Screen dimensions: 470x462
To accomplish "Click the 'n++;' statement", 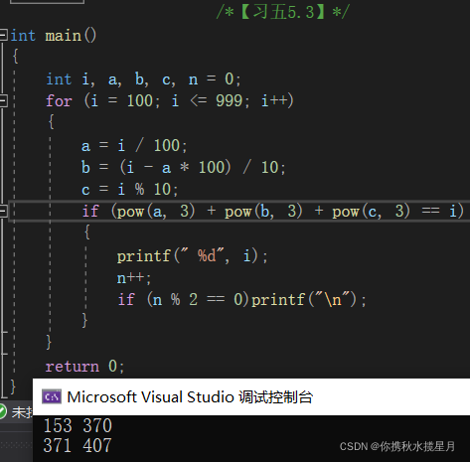I will [134, 278].
